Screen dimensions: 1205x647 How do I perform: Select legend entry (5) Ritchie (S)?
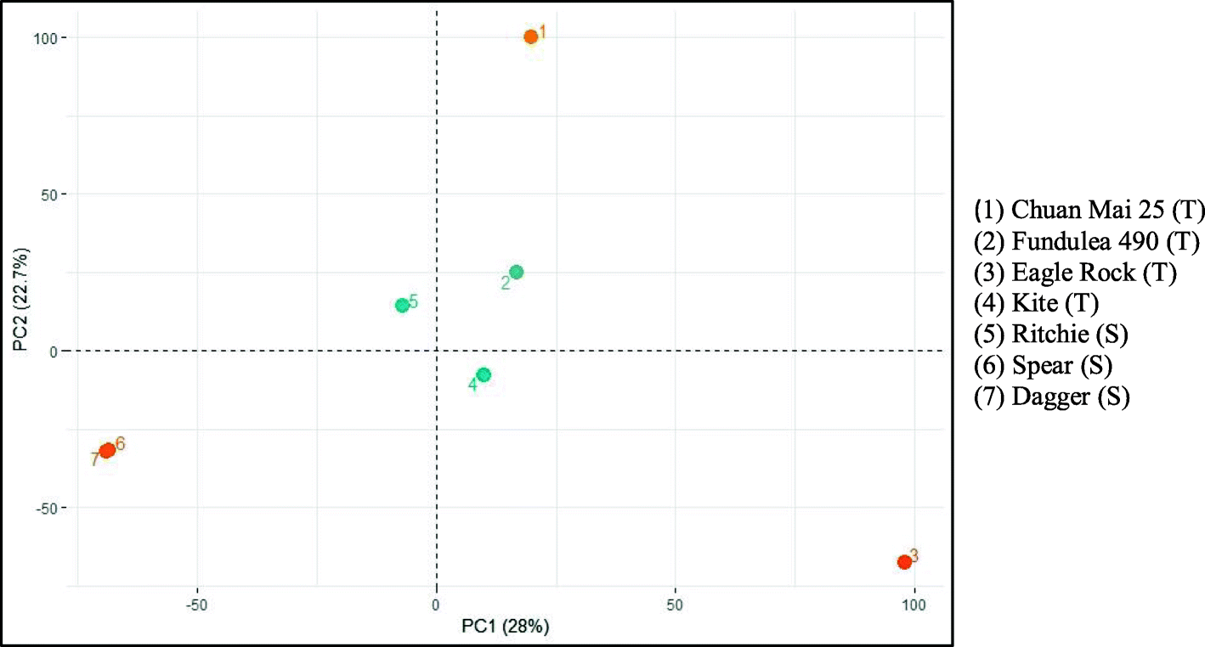[1050, 335]
